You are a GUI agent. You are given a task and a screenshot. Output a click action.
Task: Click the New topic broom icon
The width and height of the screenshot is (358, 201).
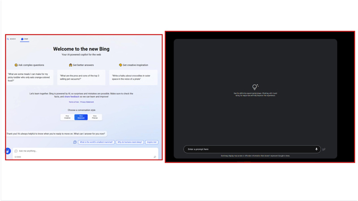(8, 151)
